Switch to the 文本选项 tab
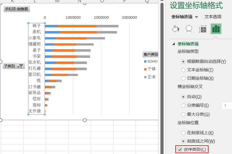The width and height of the screenshot is (232, 154). pyautogui.click(x=213, y=17)
